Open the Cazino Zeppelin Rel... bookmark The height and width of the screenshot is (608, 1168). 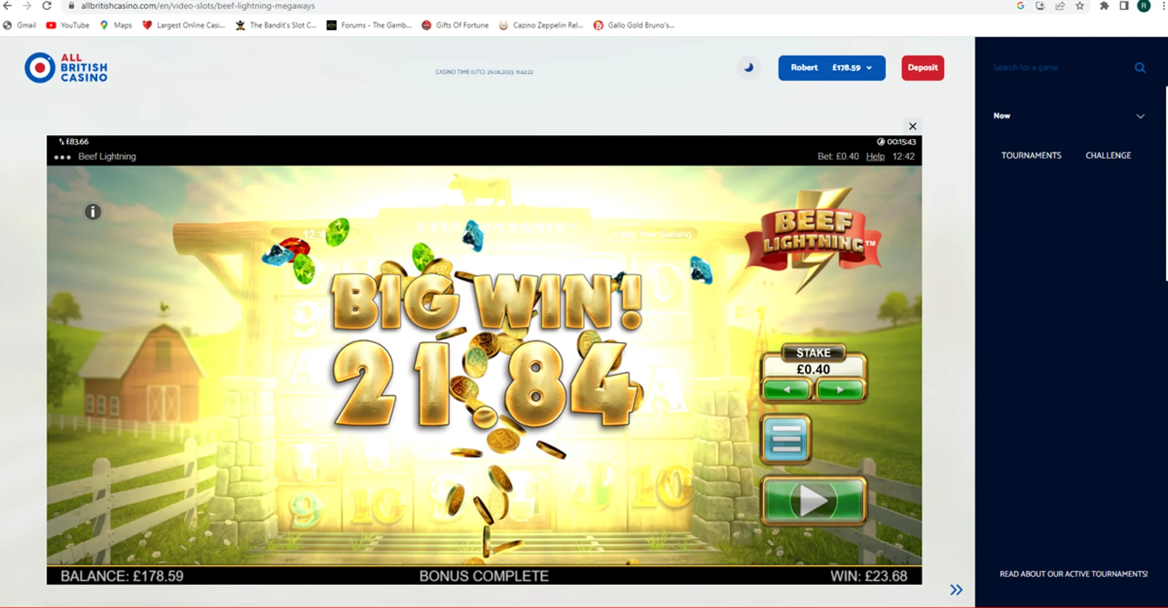click(541, 25)
